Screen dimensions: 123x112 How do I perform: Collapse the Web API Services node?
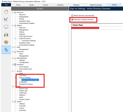[15, 38]
